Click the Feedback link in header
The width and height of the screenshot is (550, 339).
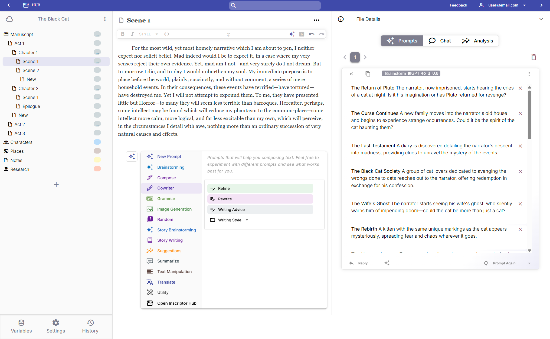coord(458,5)
